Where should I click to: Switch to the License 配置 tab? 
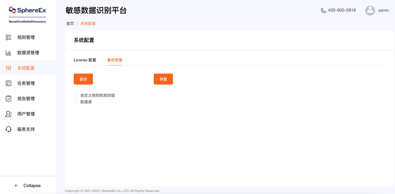[x=85, y=60]
